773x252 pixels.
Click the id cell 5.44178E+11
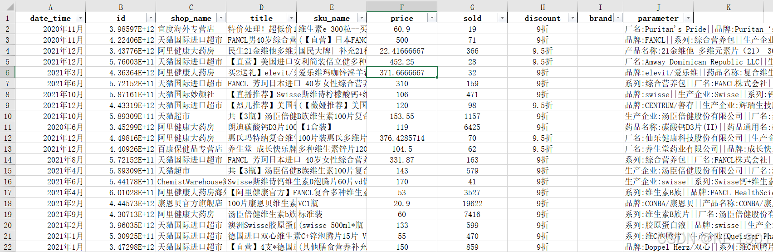coord(121,182)
